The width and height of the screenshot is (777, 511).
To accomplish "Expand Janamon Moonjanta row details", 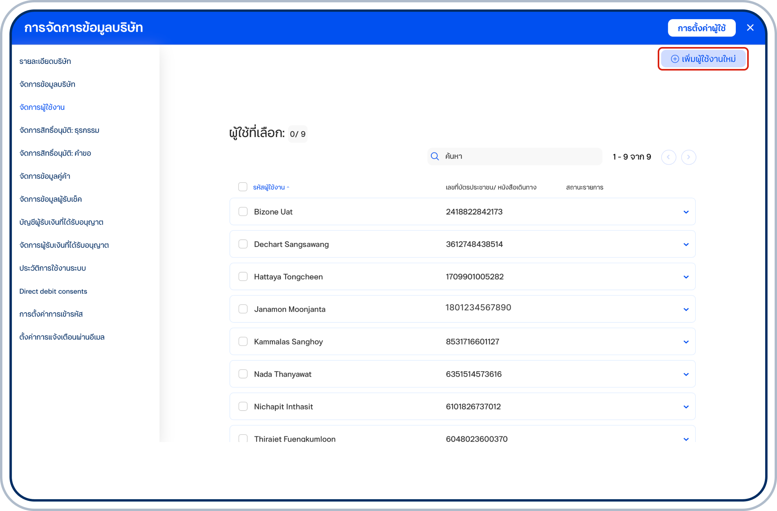I will coord(686,310).
